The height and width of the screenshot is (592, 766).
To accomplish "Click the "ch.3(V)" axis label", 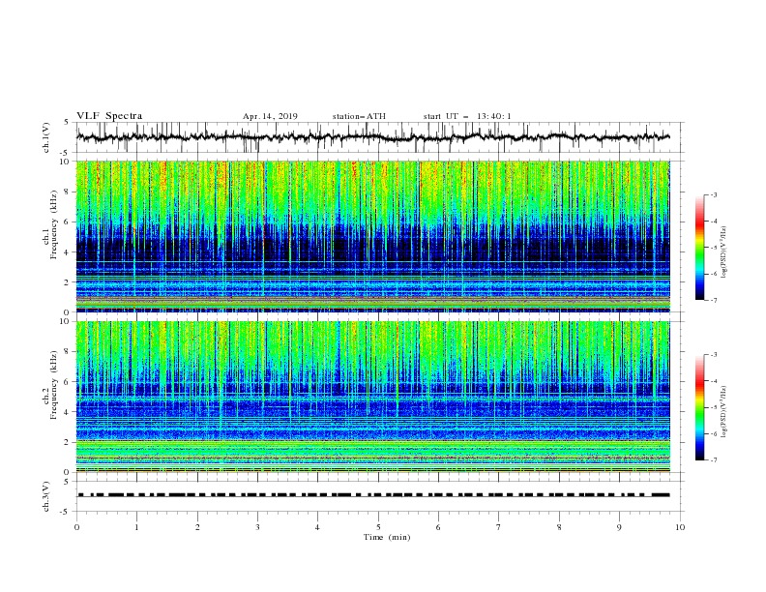I will click(46, 496).
